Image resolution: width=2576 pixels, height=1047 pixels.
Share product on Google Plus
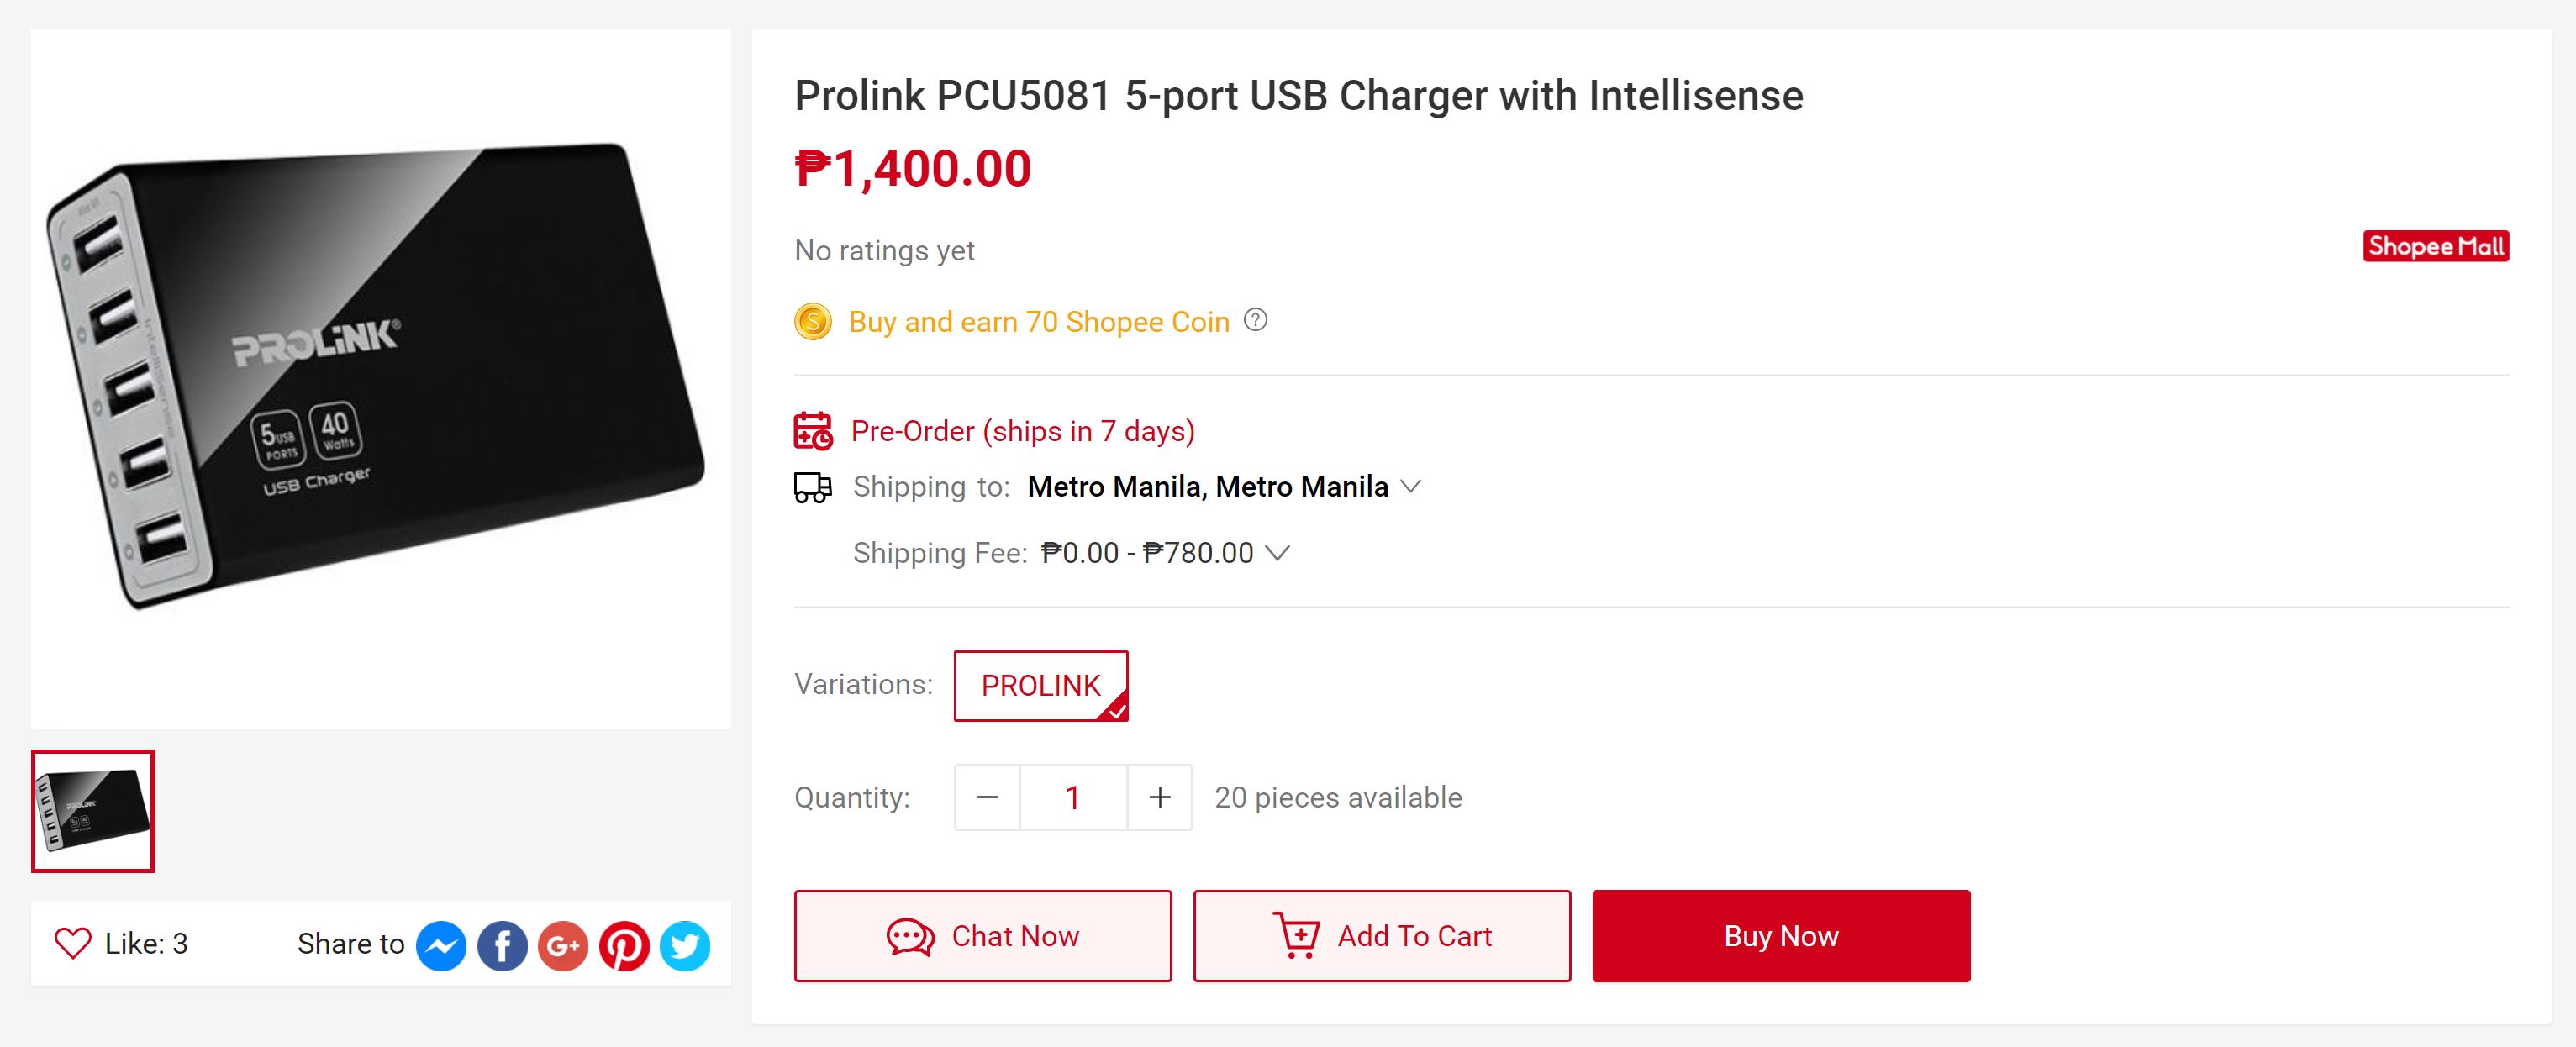pyautogui.click(x=563, y=945)
